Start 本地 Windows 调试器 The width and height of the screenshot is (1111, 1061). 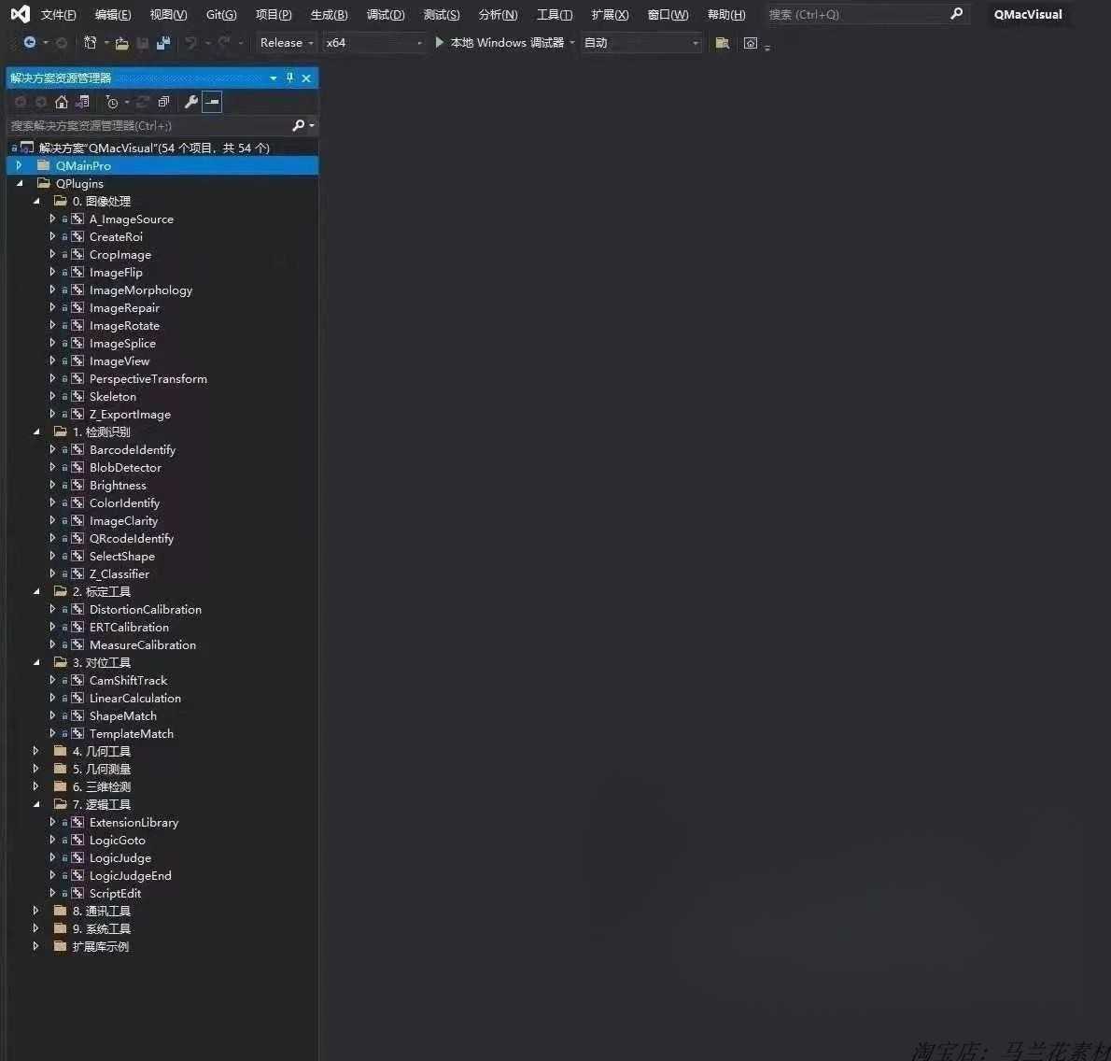tap(501, 43)
